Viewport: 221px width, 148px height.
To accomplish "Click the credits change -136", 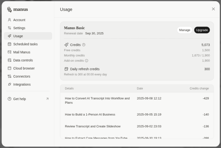I will (206, 126).
